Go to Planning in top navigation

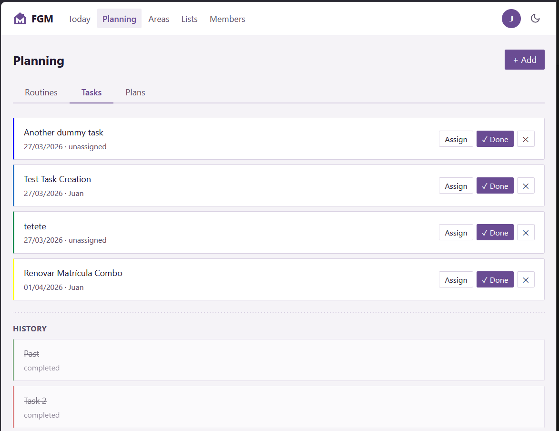(x=120, y=19)
